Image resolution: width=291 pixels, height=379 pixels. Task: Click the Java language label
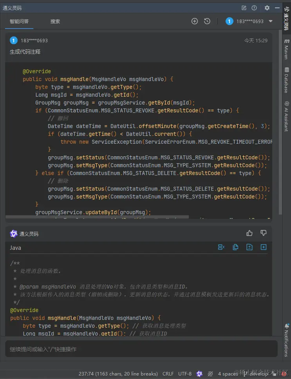[15, 248]
